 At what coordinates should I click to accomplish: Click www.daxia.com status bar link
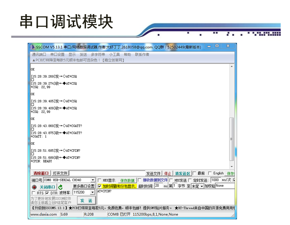(x=44, y=214)
